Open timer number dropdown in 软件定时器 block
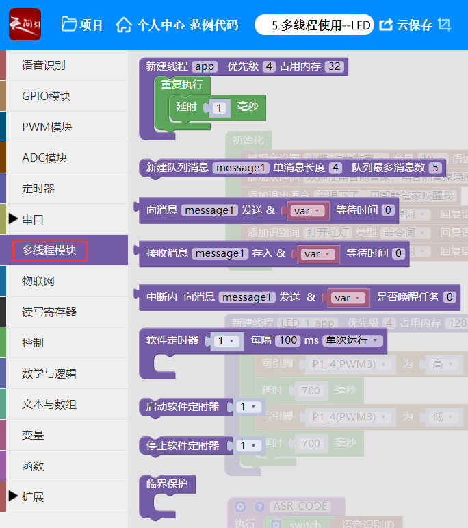This screenshot has height=528, width=468. point(226,341)
